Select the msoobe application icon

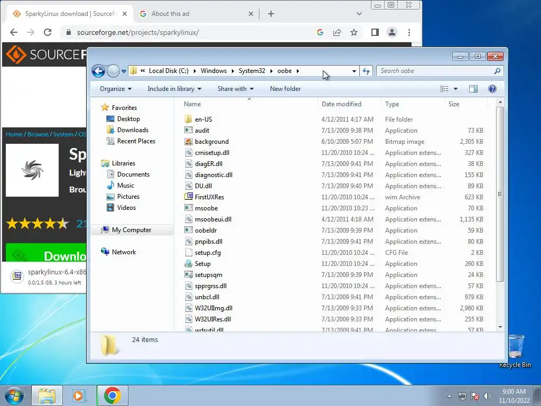189,208
